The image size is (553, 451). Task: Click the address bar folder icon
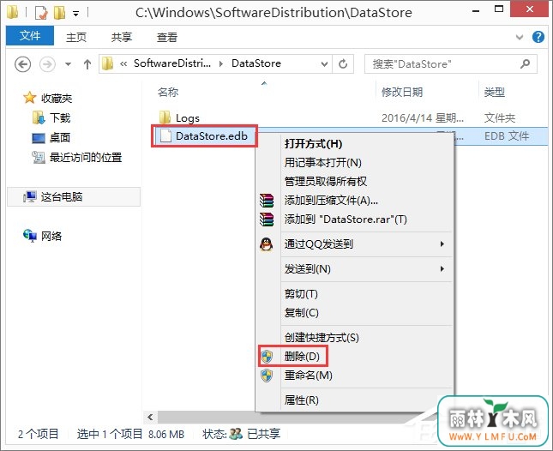[x=107, y=63]
